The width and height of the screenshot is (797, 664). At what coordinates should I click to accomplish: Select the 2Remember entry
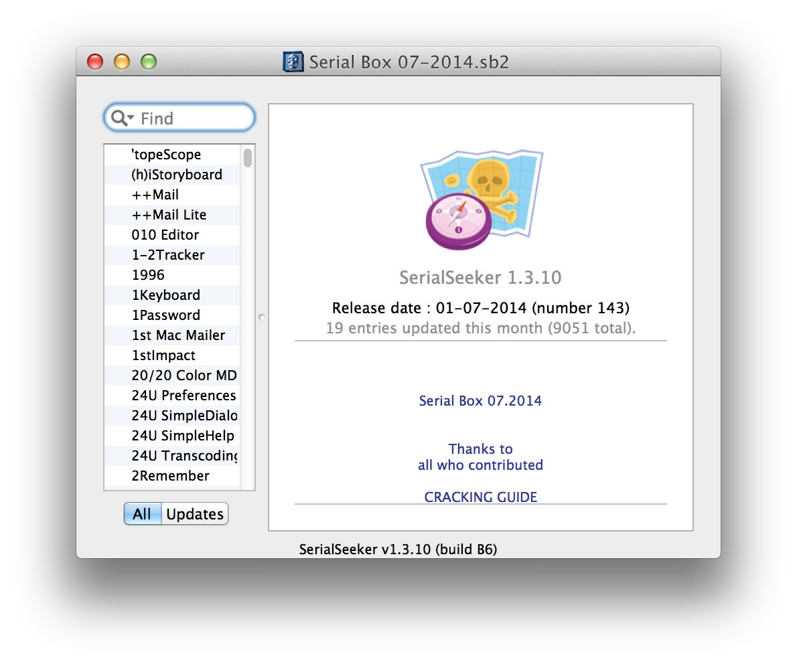pos(172,475)
